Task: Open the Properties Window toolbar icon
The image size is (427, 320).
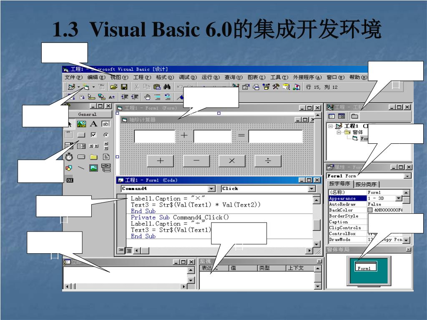Action: click(x=246, y=87)
